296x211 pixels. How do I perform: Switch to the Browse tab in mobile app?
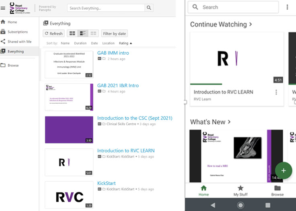(277, 191)
